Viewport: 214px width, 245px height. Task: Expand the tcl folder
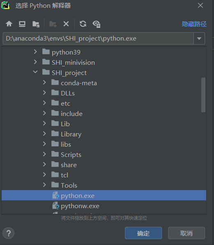click(x=44, y=175)
